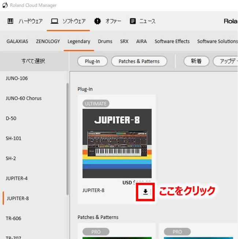This screenshot has width=238, height=239.
Task: Click the JUPITER-8 product thumbnail image
Action: point(117,144)
